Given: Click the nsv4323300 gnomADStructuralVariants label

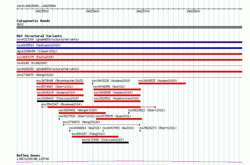Looking at the screenshot, I should click(x=48, y=39).
